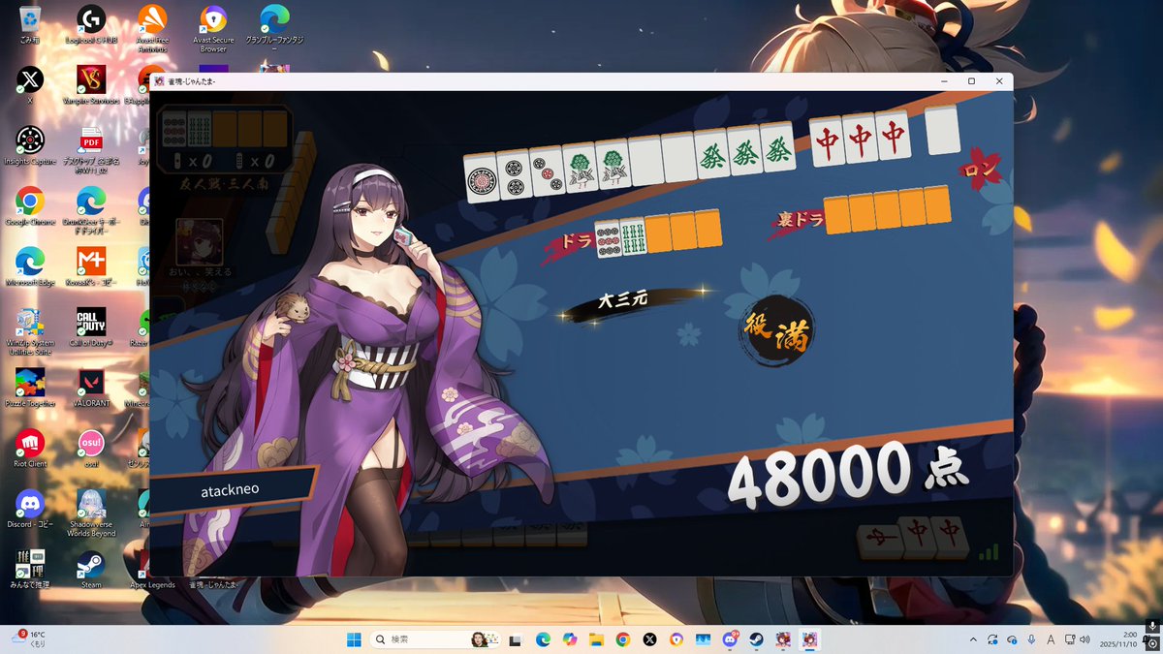Expand hidden icons via the tray chevron
The width and height of the screenshot is (1163, 654).
click(x=972, y=639)
